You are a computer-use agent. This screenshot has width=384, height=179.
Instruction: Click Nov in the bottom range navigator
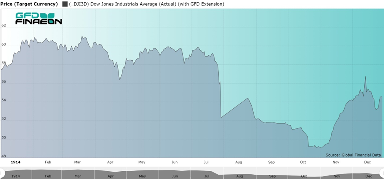click(x=337, y=176)
